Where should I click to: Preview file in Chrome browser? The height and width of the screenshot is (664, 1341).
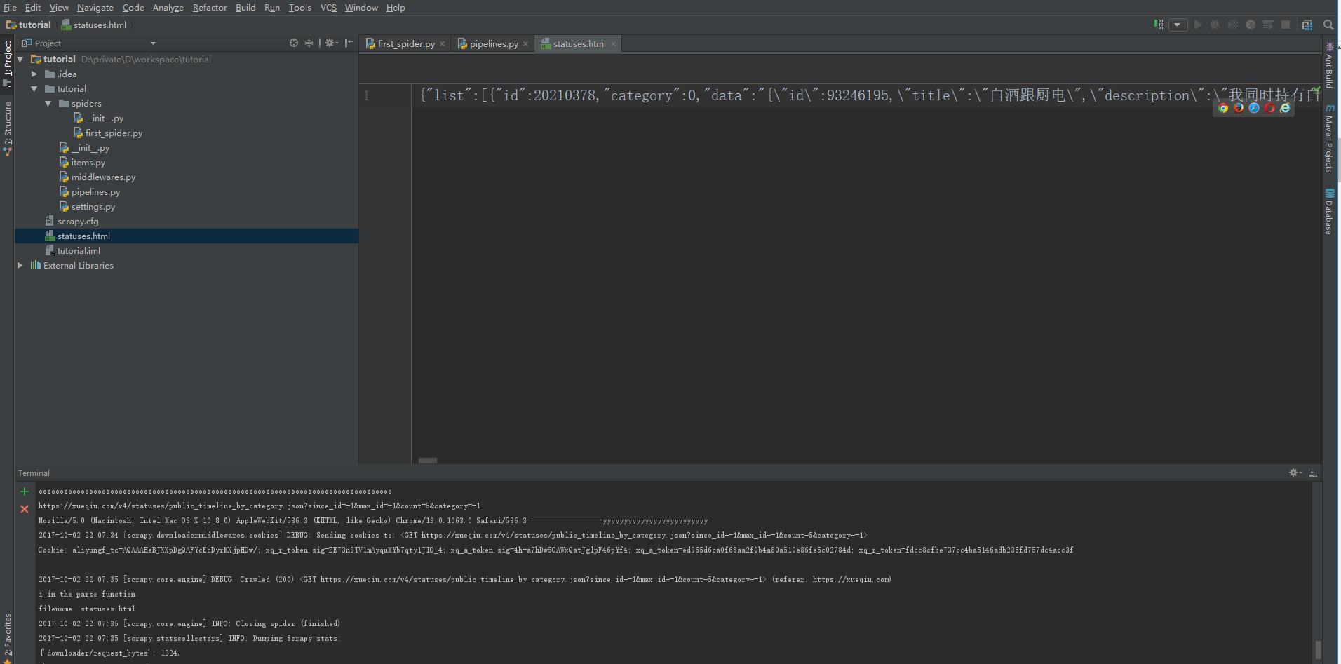1223,108
